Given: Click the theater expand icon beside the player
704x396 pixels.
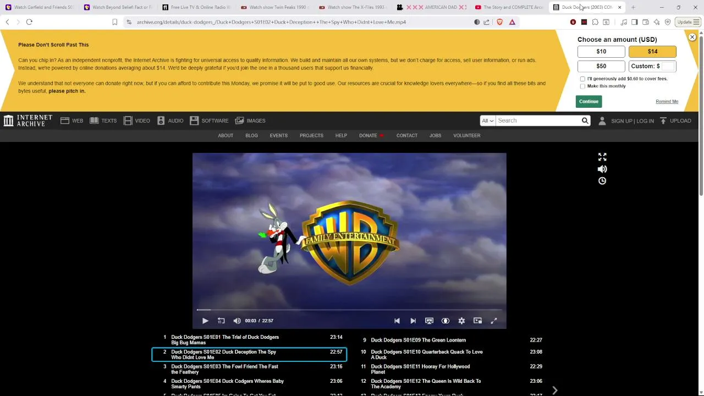Looking at the screenshot, I should pyautogui.click(x=602, y=157).
